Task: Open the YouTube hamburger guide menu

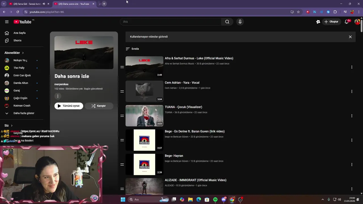Action: (x=7, y=22)
